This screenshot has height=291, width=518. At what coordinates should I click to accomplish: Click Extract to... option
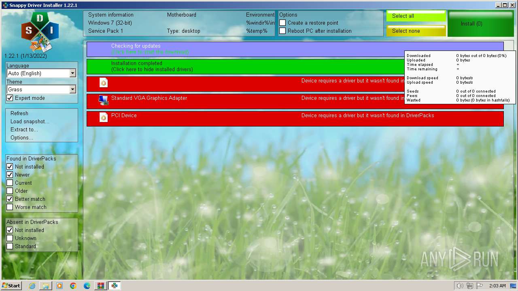[x=24, y=130]
